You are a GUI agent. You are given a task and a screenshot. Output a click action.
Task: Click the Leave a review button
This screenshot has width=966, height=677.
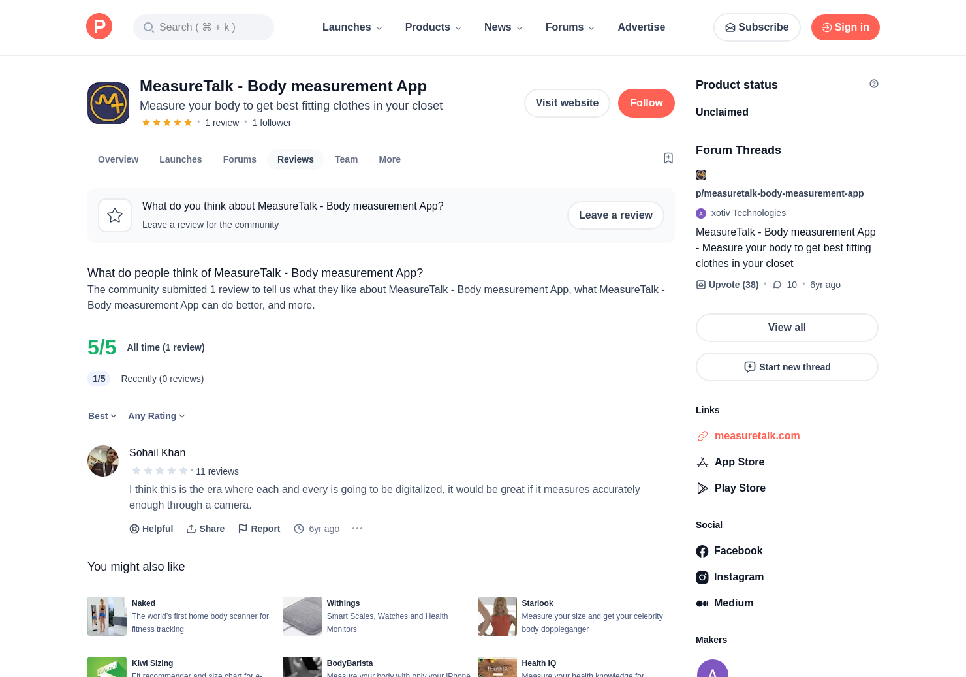(615, 215)
